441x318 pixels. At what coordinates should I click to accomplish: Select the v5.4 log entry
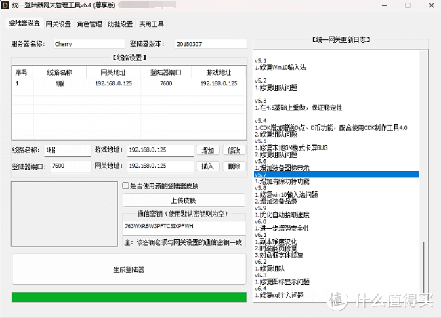pyautogui.click(x=260, y=121)
